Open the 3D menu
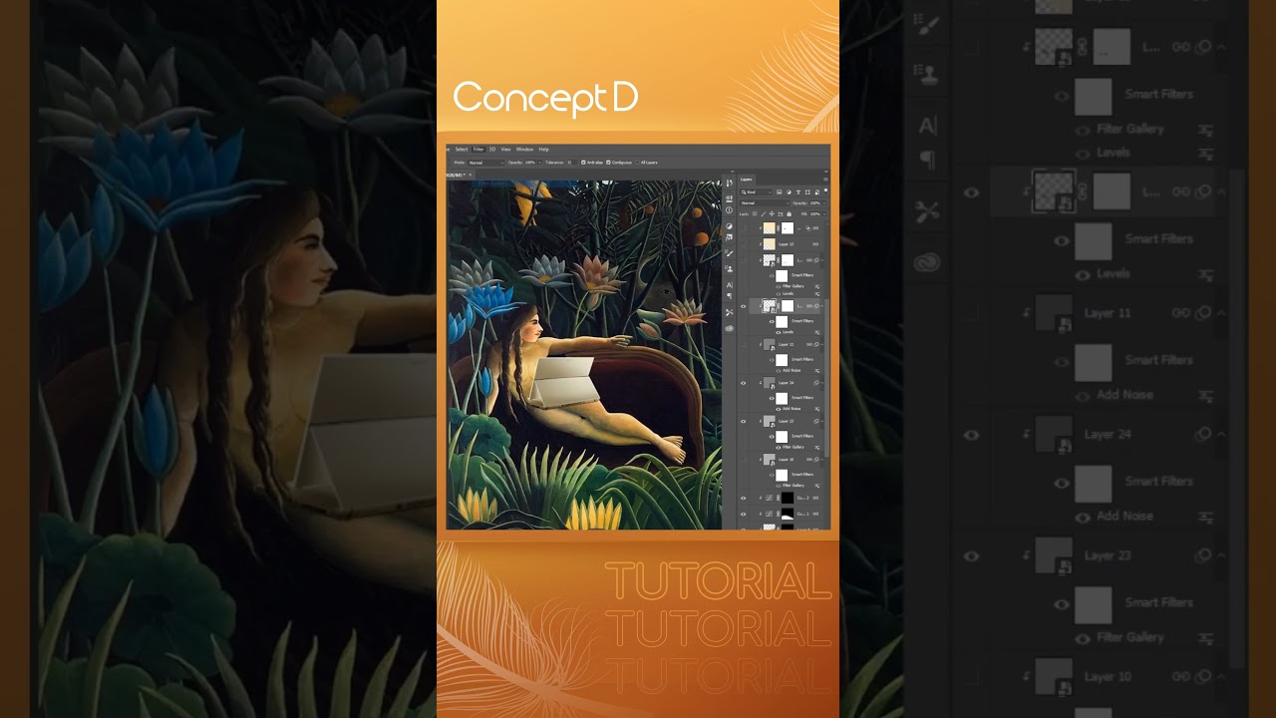1276x718 pixels. coord(492,150)
